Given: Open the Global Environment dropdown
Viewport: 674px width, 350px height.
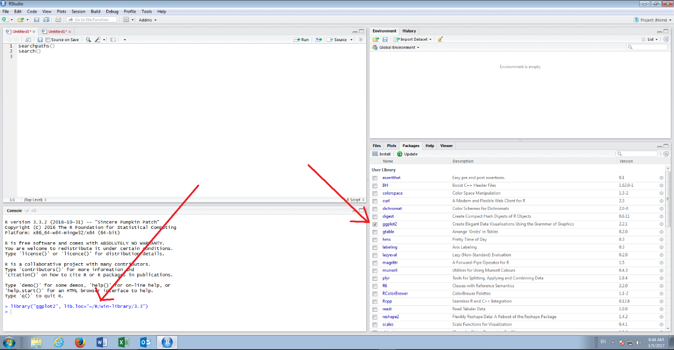Looking at the screenshot, I should (396, 48).
